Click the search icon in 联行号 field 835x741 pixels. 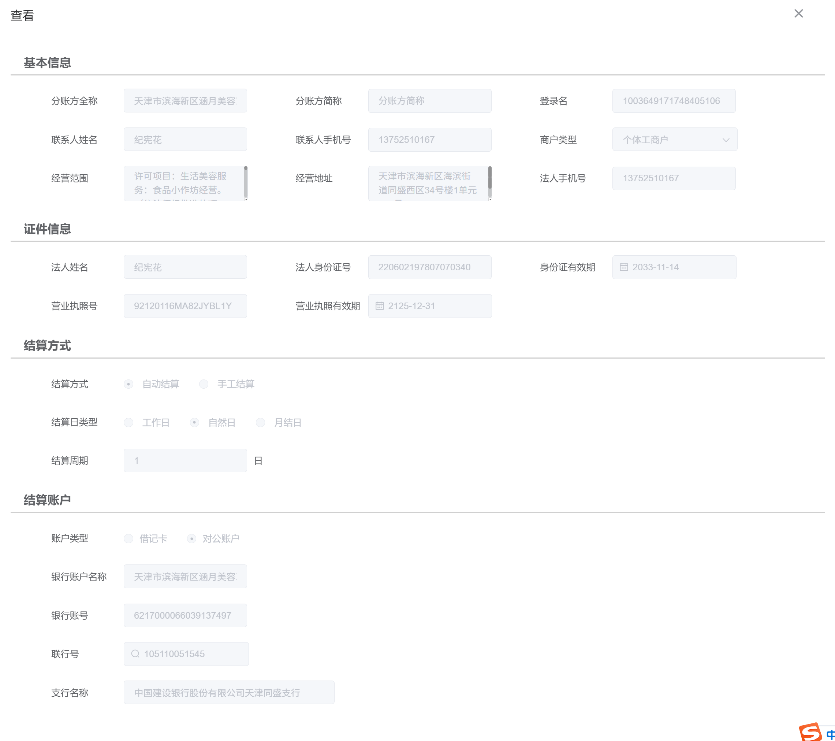135,653
